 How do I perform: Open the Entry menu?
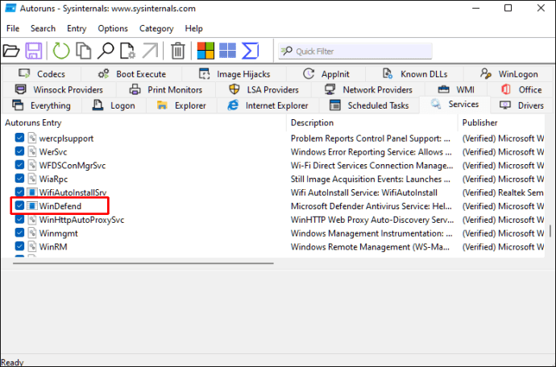pyautogui.click(x=77, y=28)
